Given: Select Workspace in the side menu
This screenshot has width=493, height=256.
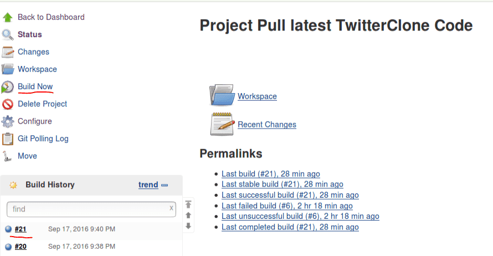Looking at the screenshot, I should pos(38,69).
